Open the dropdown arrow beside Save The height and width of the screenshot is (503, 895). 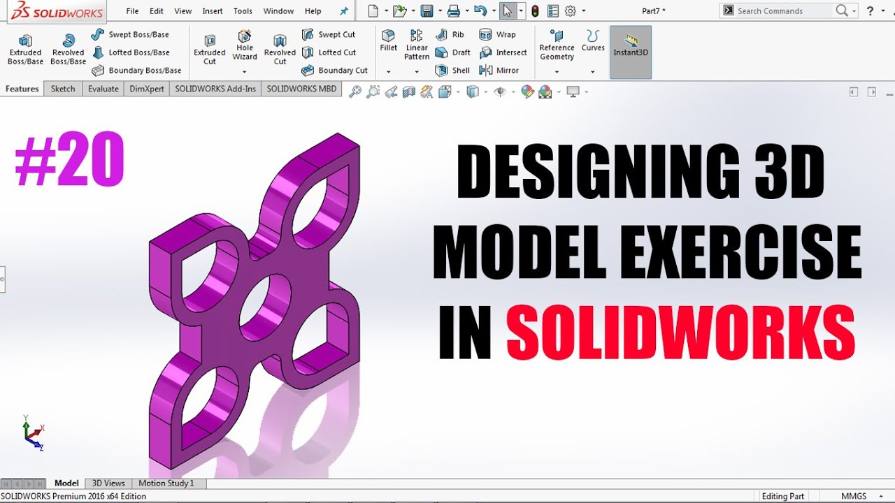(x=439, y=12)
